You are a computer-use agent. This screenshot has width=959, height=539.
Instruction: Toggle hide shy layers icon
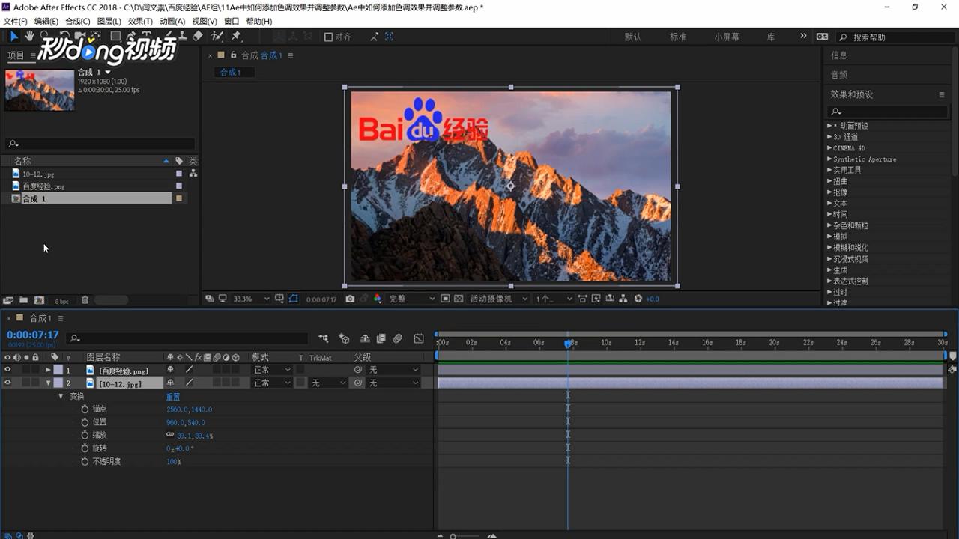pos(365,338)
